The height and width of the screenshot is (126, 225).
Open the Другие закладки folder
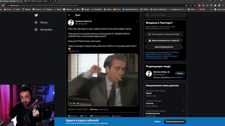click(x=219, y=9)
